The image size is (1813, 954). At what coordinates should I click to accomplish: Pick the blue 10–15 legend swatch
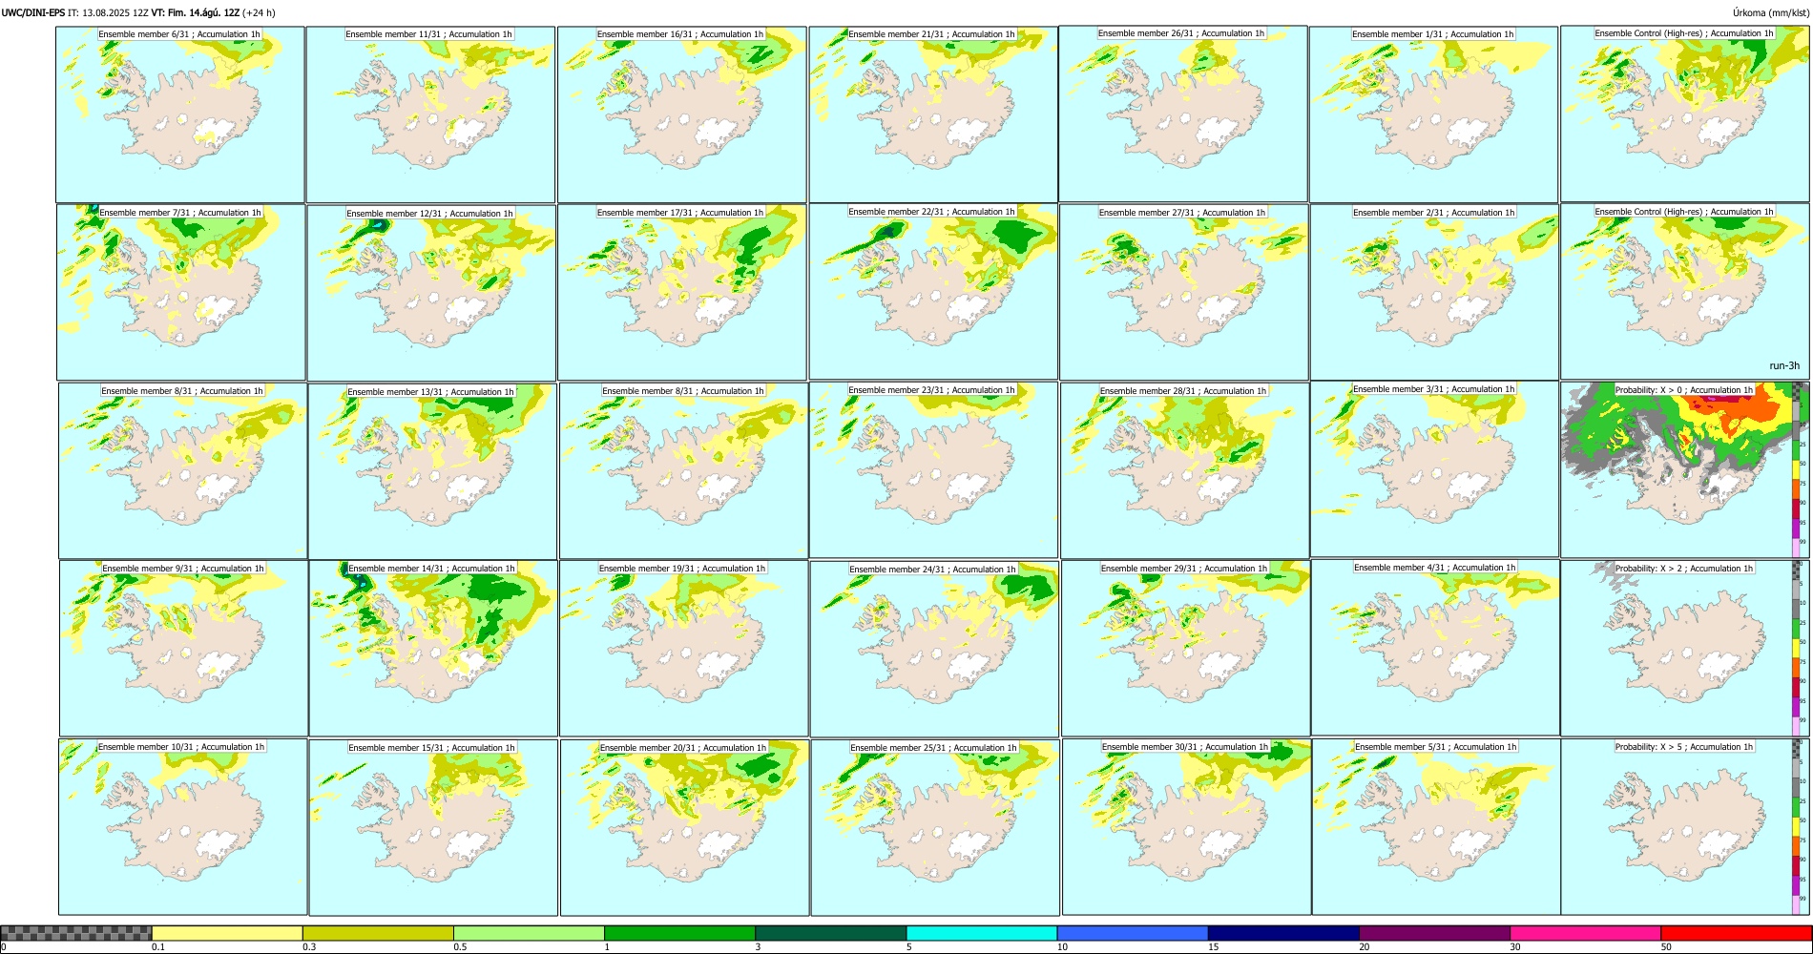click(1133, 933)
